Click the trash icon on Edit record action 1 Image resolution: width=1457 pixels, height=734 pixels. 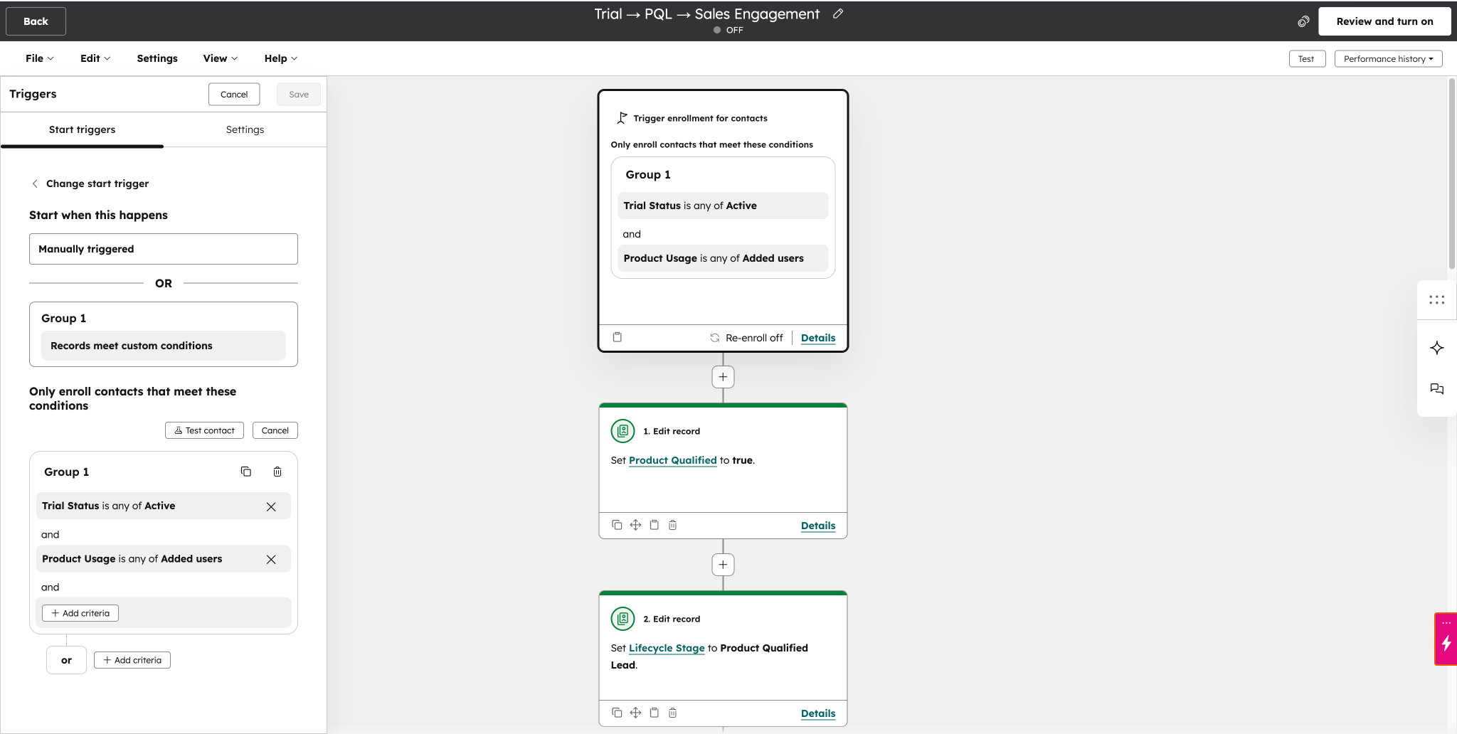[672, 525]
